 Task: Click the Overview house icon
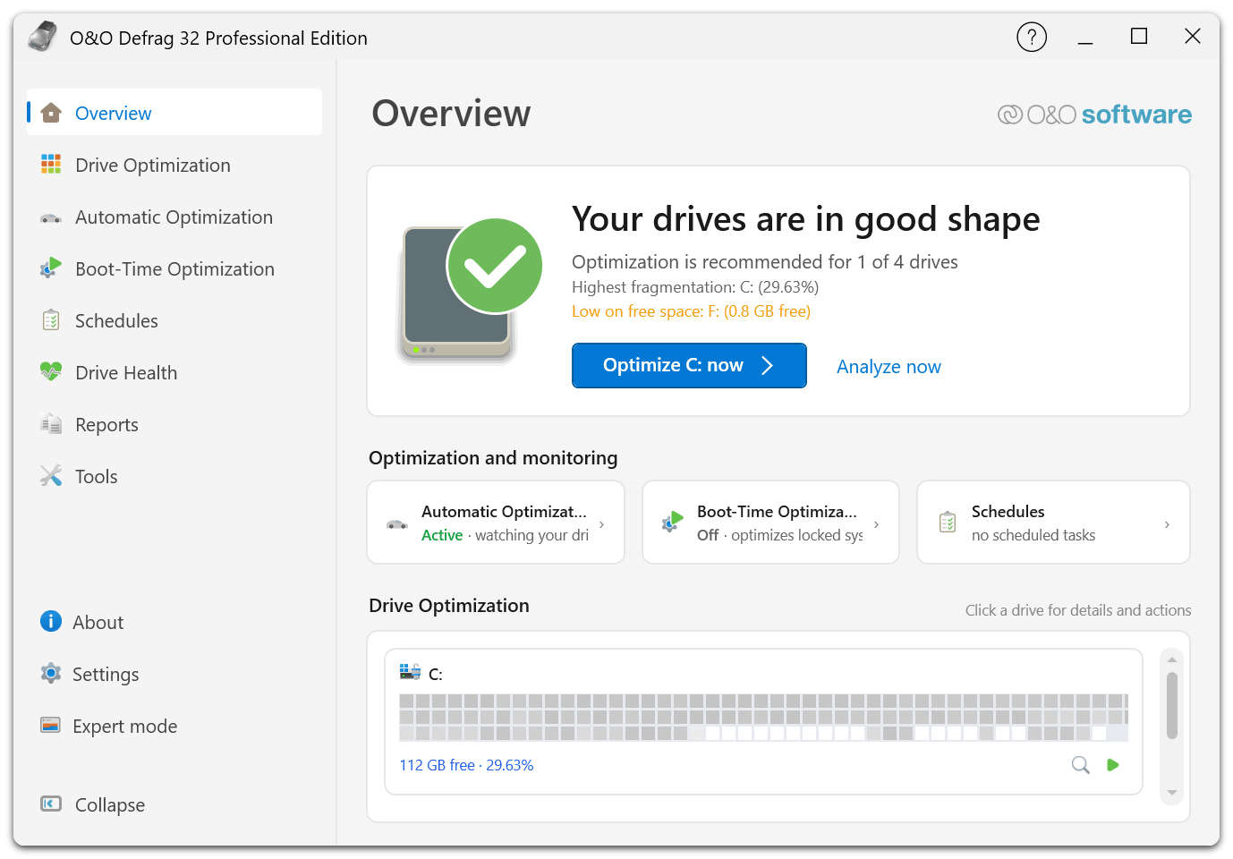[51, 113]
